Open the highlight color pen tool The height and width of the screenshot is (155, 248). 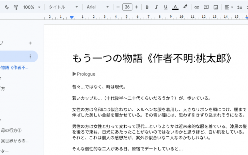point(185,7)
